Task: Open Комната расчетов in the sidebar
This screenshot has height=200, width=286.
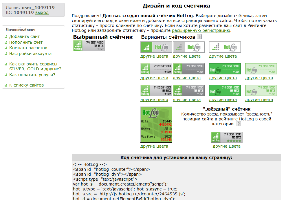Action: point(28,48)
